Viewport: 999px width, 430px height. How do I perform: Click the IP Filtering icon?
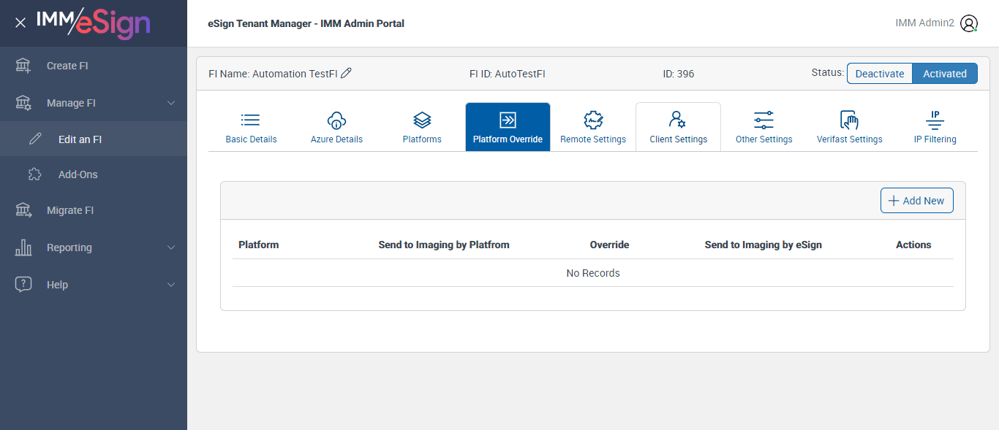coord(935,120)
